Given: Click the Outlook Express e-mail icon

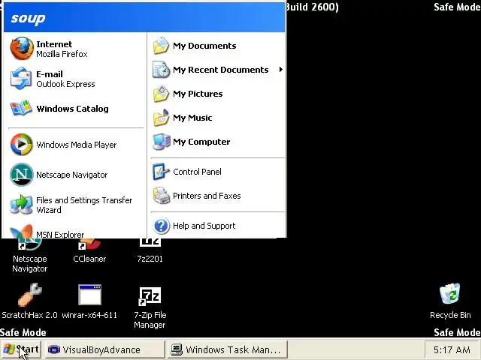Looking at the screenshot, I should (21, 79).
